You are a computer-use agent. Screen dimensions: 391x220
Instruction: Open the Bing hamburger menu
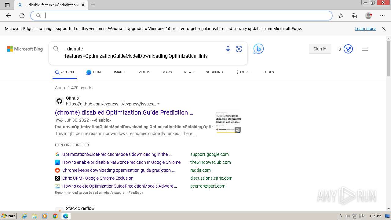point(365,49)
